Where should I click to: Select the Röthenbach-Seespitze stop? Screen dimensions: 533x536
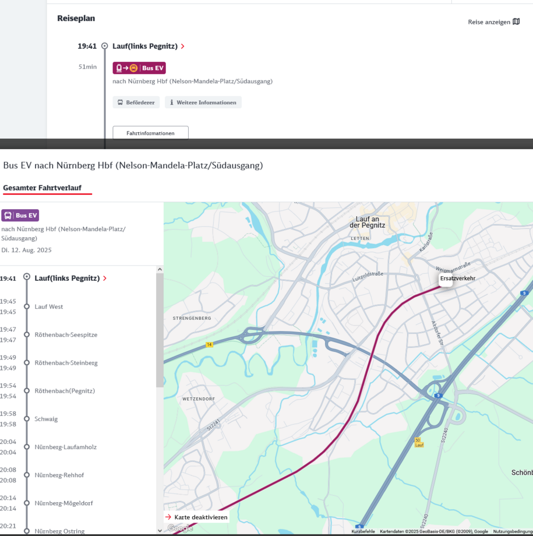(66, 335)
